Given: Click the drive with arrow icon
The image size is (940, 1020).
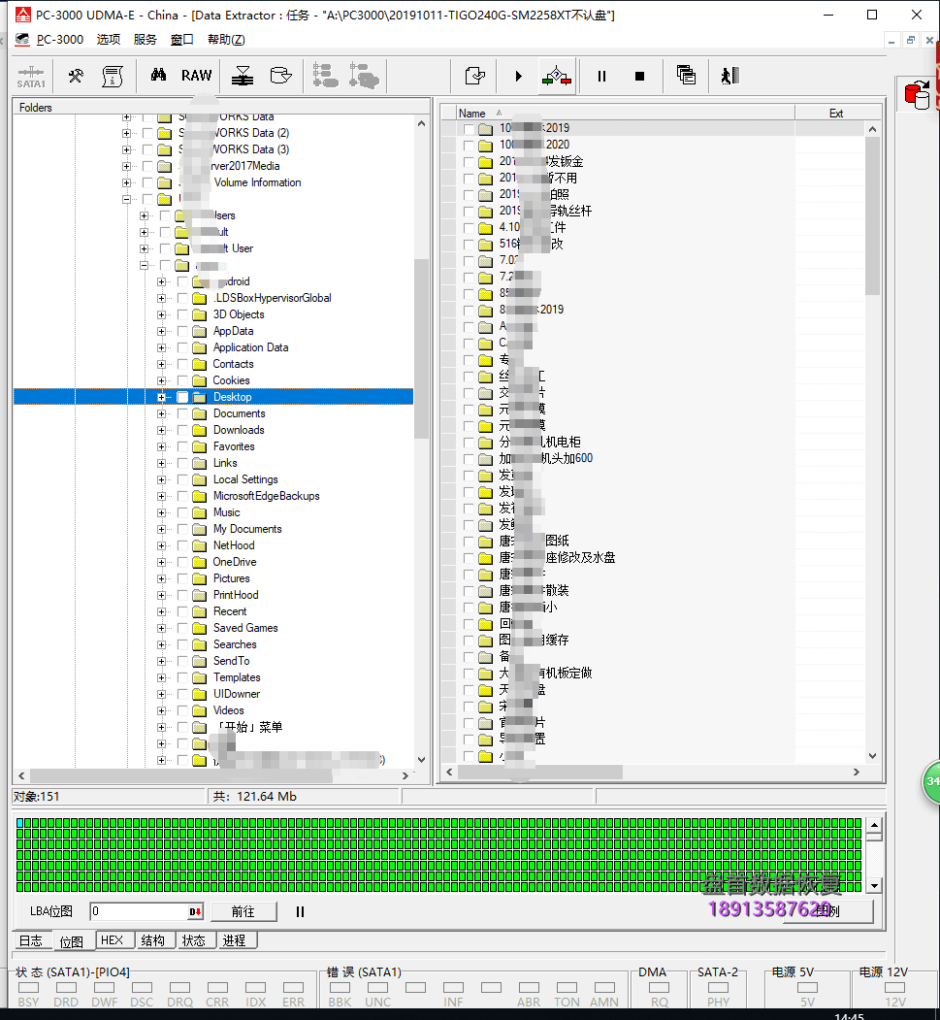Looking at the screenshot, I should point(280,76).
